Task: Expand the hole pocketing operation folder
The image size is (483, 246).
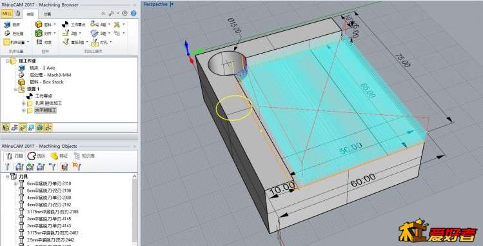Action: 24,103
